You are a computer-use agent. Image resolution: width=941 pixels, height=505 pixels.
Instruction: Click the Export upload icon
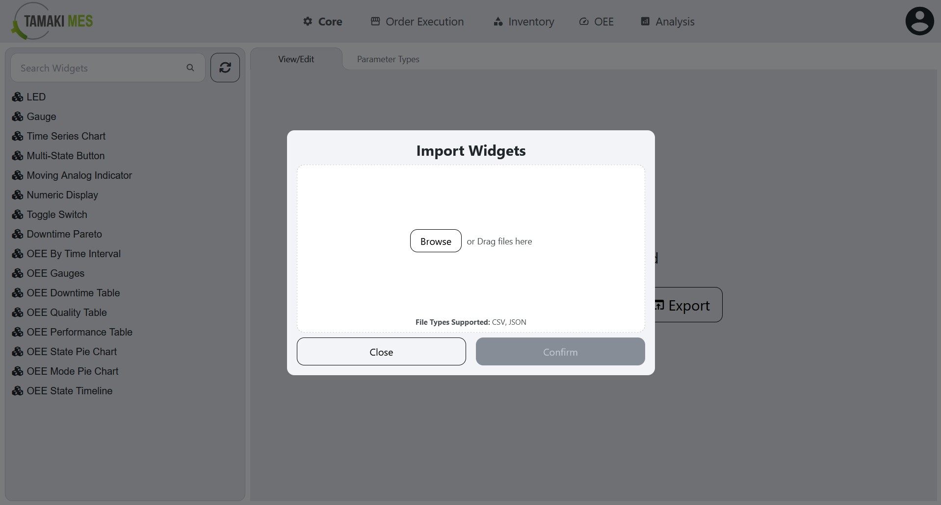[659, 305]
